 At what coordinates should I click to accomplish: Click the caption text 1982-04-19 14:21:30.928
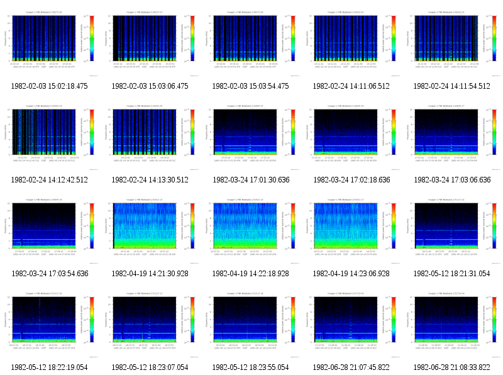click(x=150, y=274)
